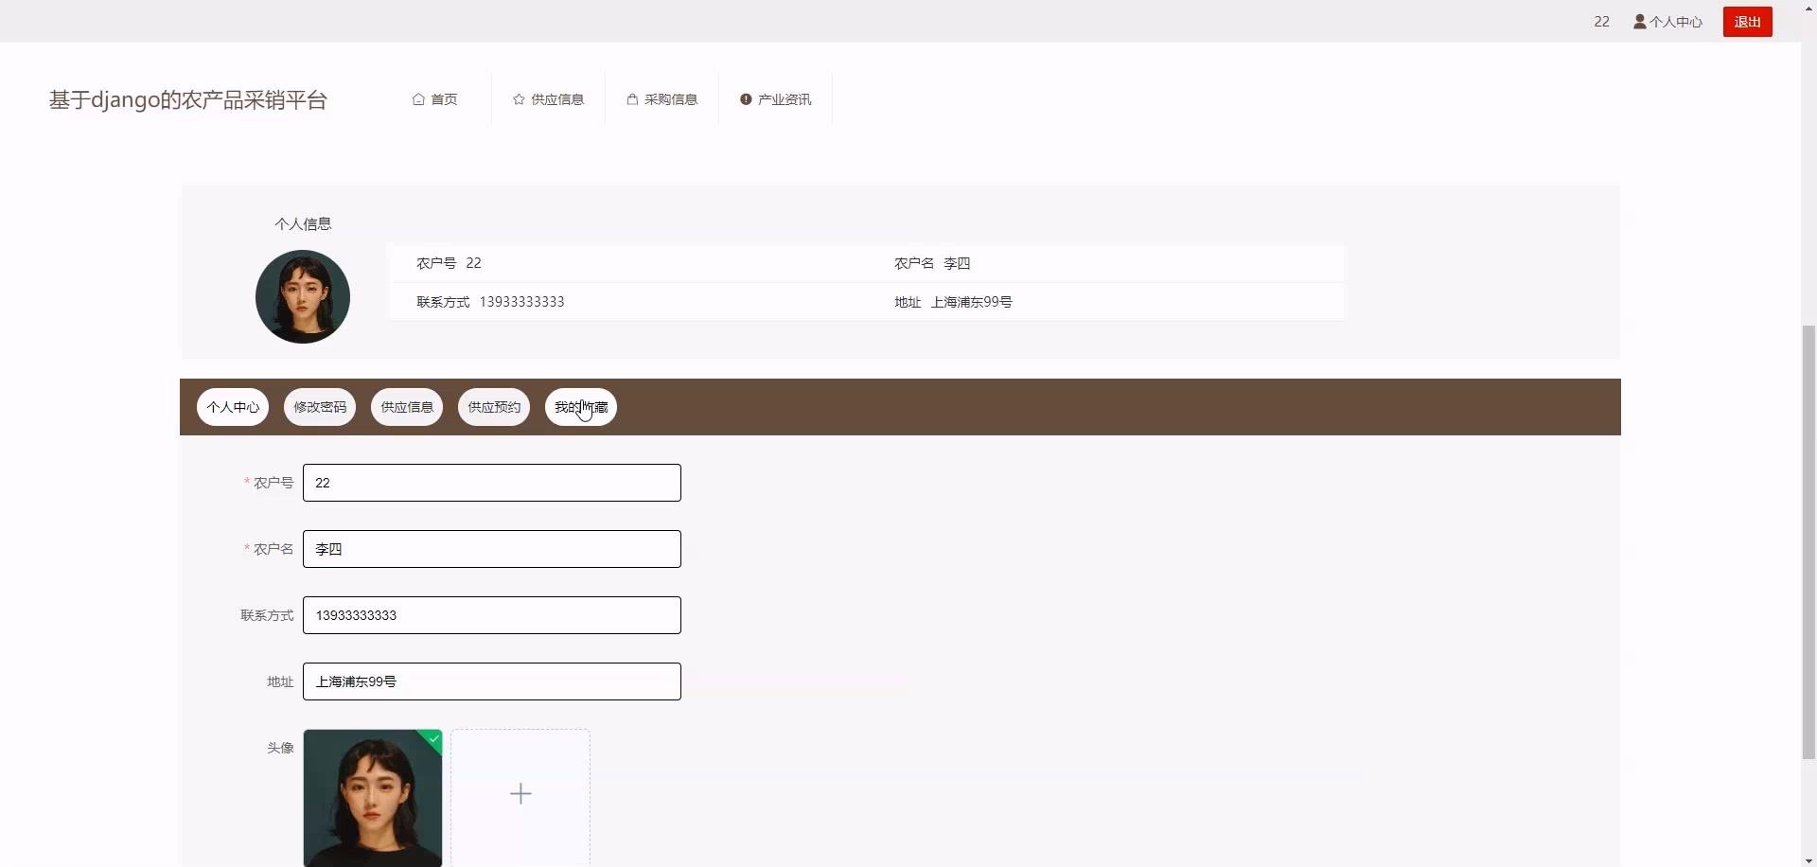
Task: Open the 供应信息 tab in brown bar
Action: coord(407,407)
